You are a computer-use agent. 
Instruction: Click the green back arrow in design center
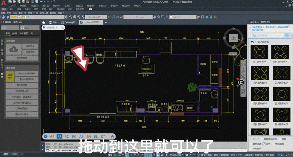tap(252, 42)
